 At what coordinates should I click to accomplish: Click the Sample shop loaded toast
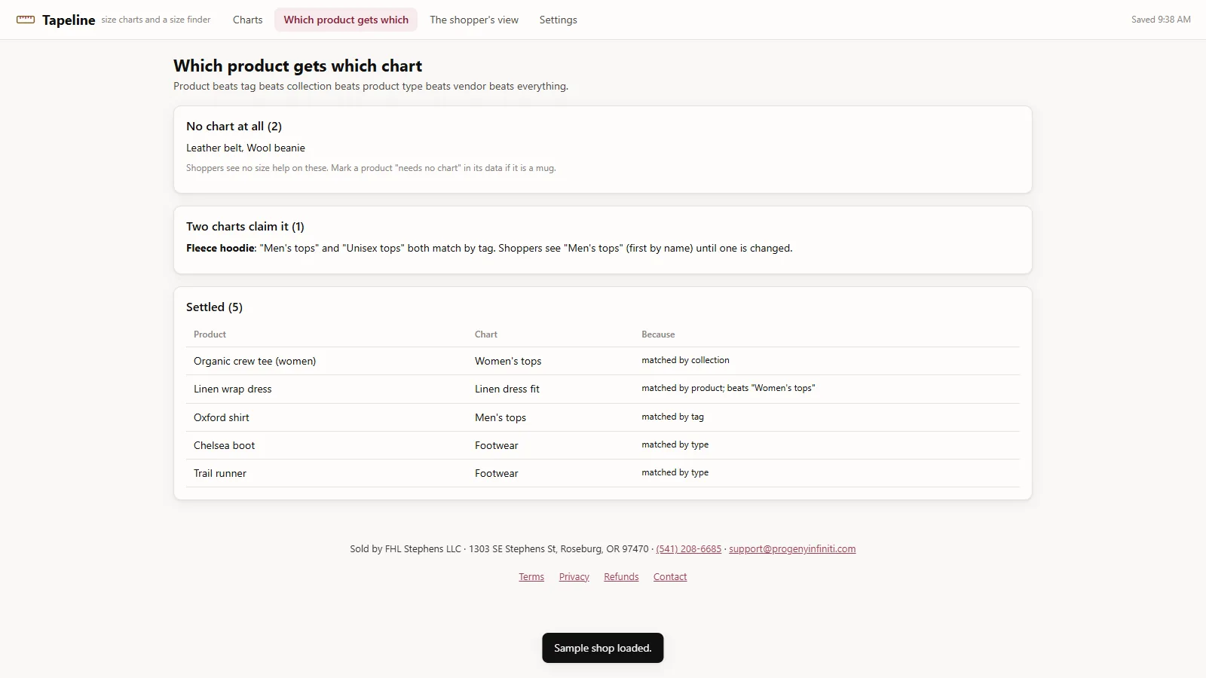coord(603,648)
